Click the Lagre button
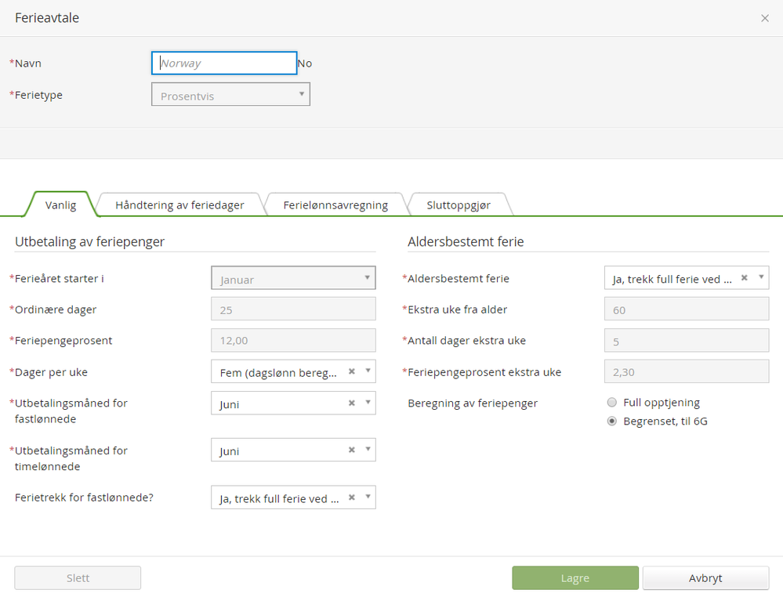The width and height of the screenshot is (783, 597). [x=575, y=578]
